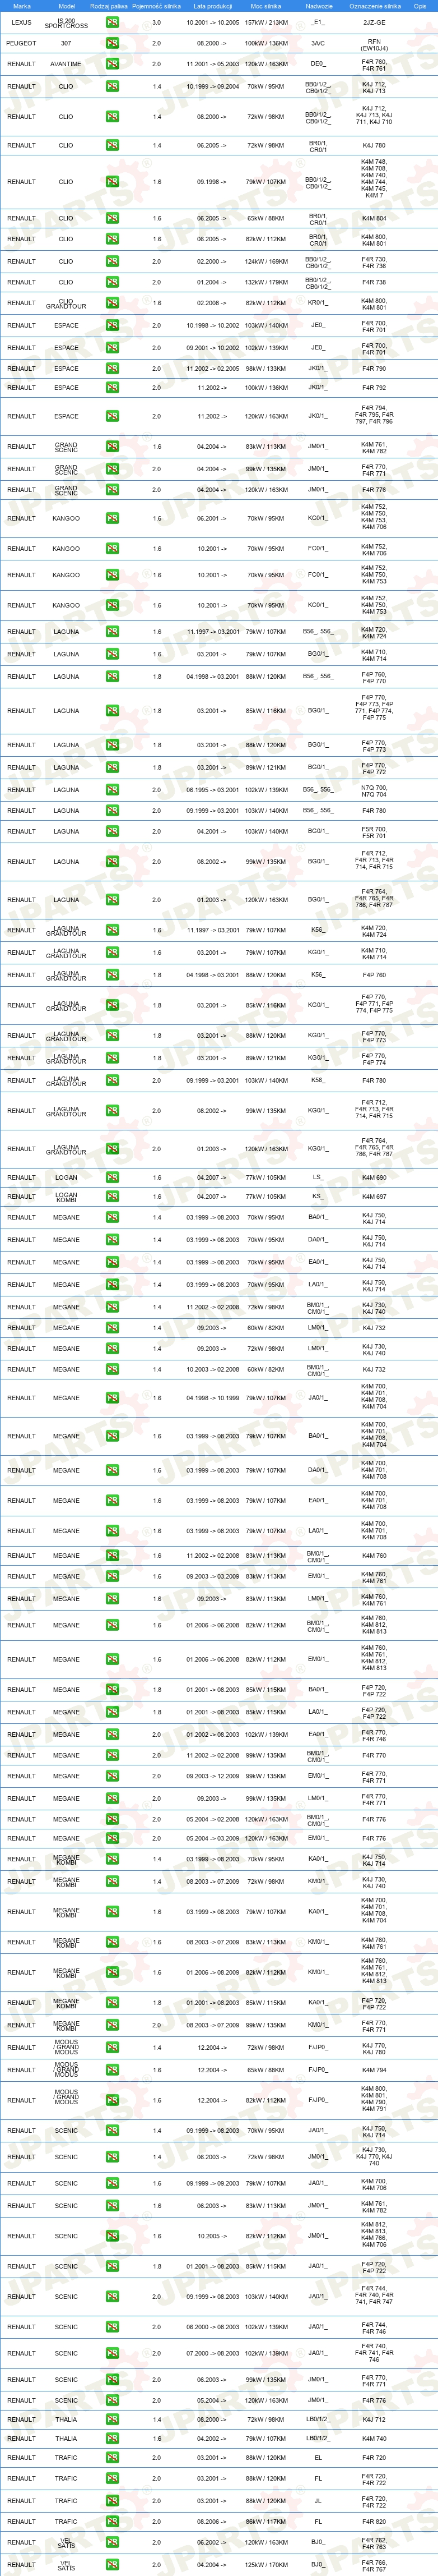The image size is (438, 2576).
Task: Click the power cell 125kW / 170KM
Action: tap(267, 2564)
